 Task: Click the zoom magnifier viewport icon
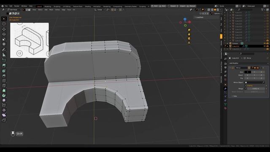tap(189, 30)
